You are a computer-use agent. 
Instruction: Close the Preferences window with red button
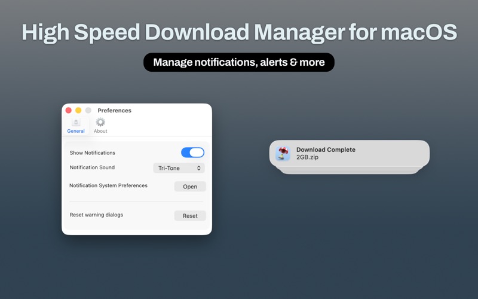(x=69, y=110)
